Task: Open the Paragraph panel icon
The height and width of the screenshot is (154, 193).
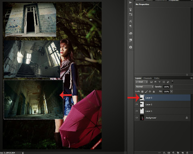Action: 131,26
